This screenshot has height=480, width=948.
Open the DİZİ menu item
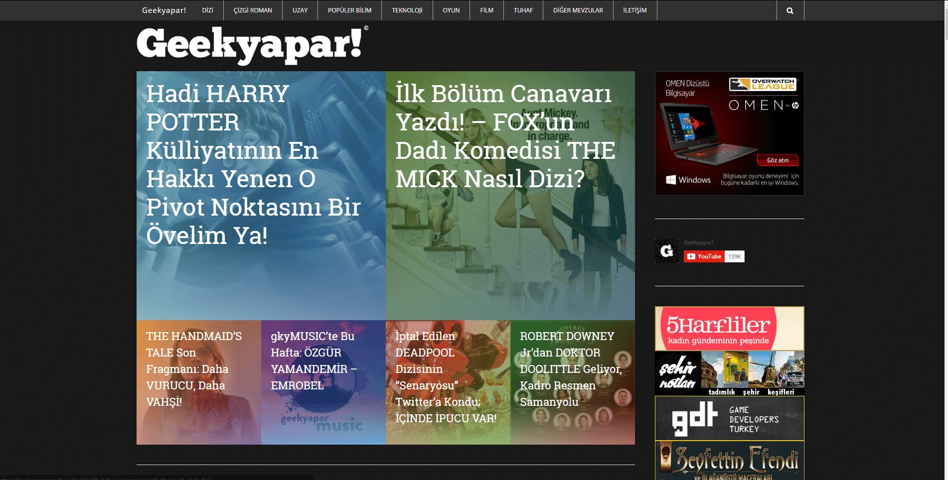tap(208, 10)
